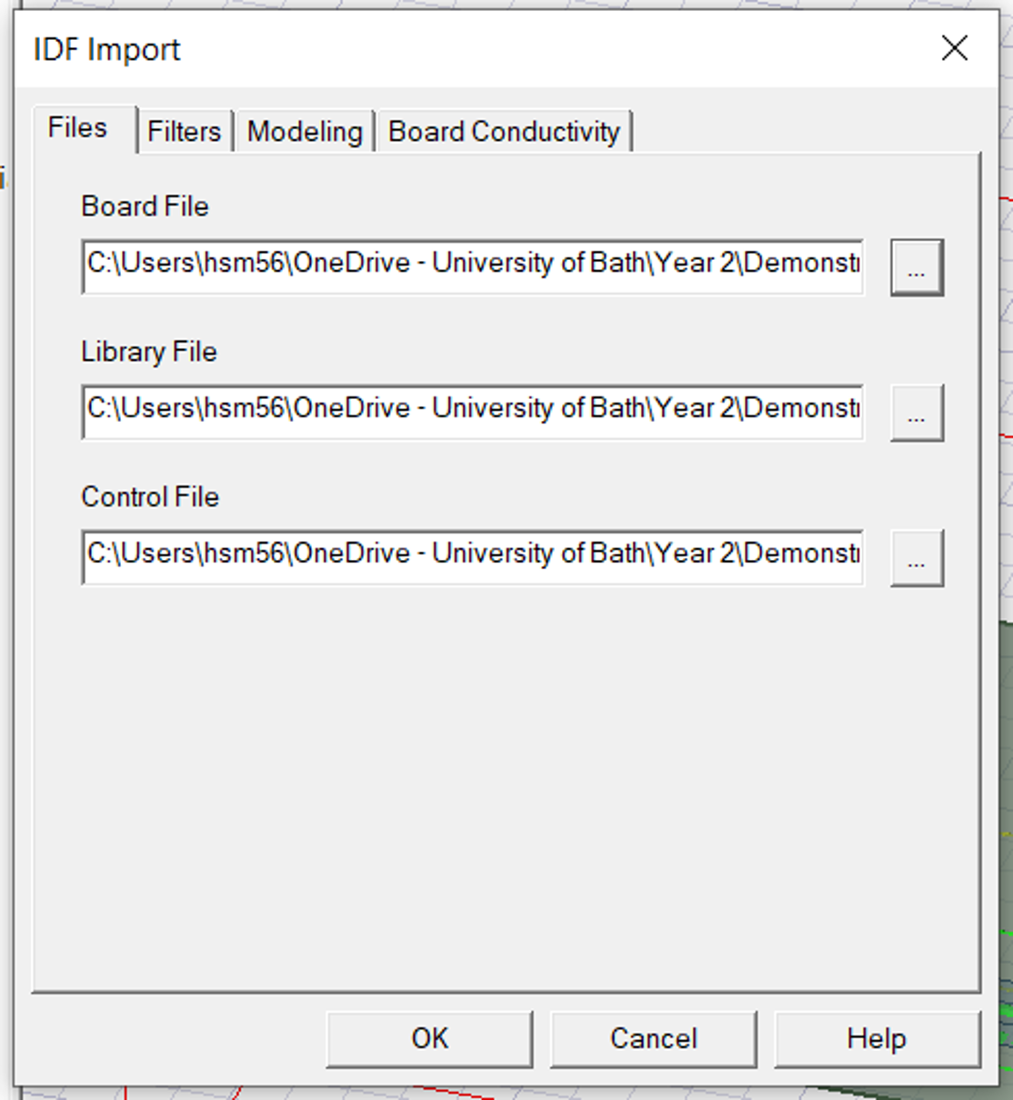
Task: Click the Board File label
Action: click(x=145, y=206)
